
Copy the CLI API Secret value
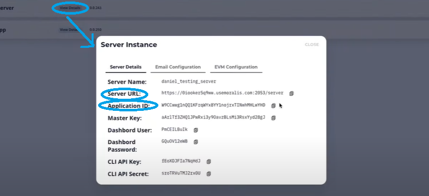tap(209, 173)
